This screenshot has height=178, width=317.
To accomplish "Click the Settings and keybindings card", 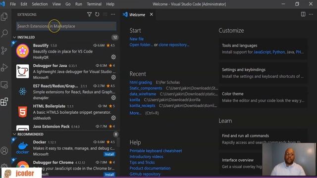I will coord(263,73).
